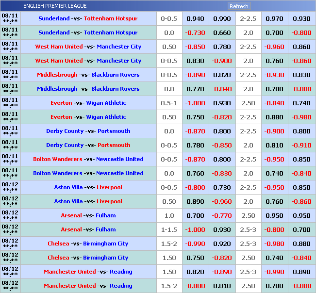This screenshot has height=293, width=316.
Task: Select 0.940 odds for Sunderland vs Tottenham
Action: click(x=195, y=18)
